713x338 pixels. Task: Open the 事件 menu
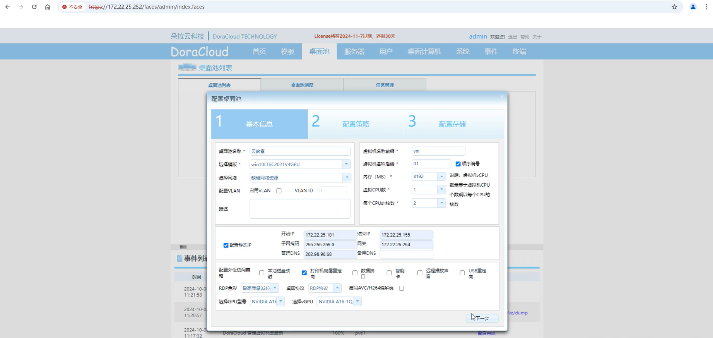[491, 51]
